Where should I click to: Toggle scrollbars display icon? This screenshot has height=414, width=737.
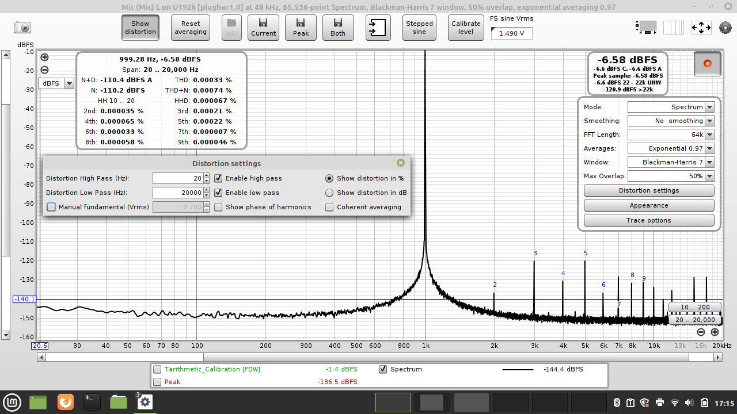646,27
